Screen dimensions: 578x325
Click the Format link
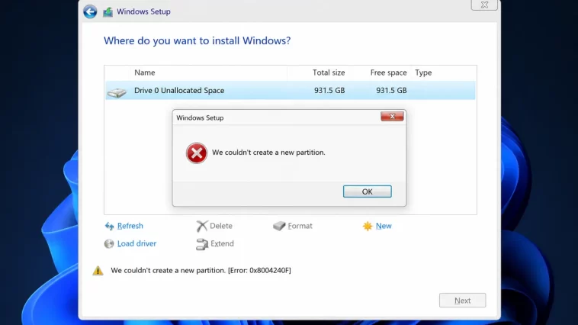pyautogui.click(x=300, y=226)
